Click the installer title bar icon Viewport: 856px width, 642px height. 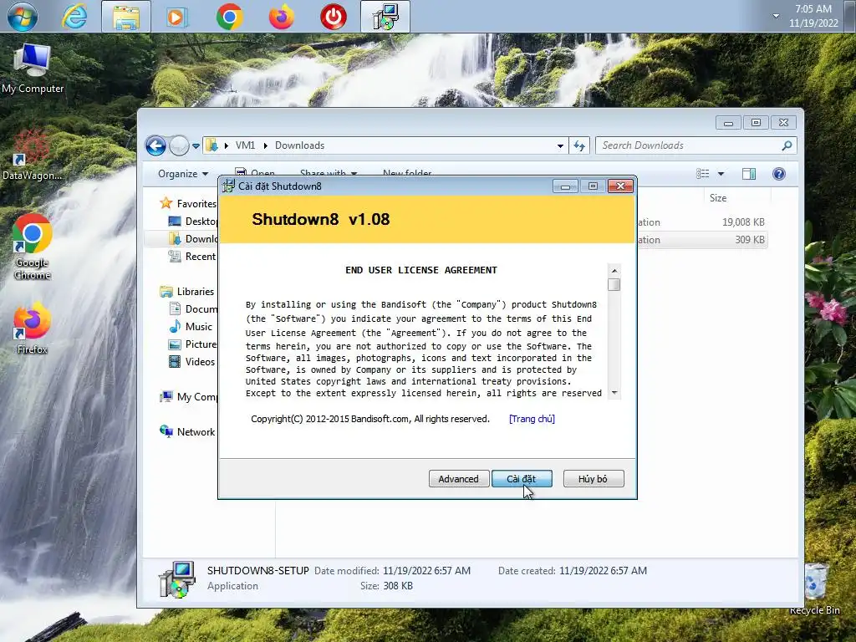[229, 186]
